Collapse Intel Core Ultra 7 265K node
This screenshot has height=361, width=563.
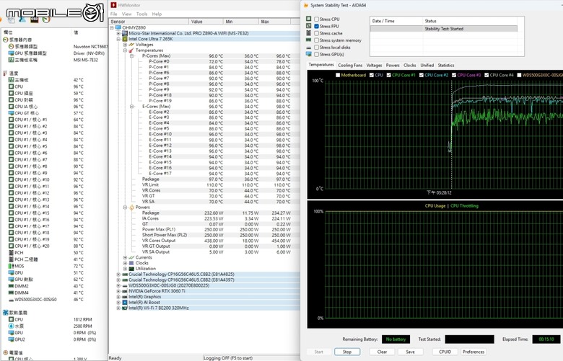[x=118, y=39]
